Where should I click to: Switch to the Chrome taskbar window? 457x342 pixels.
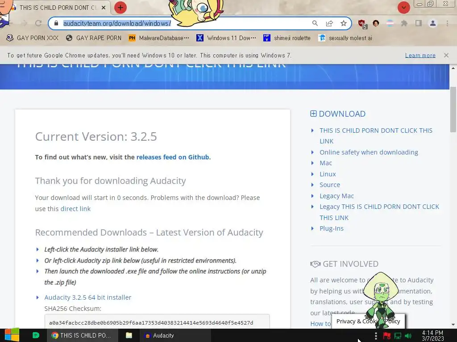pos(83,335)
